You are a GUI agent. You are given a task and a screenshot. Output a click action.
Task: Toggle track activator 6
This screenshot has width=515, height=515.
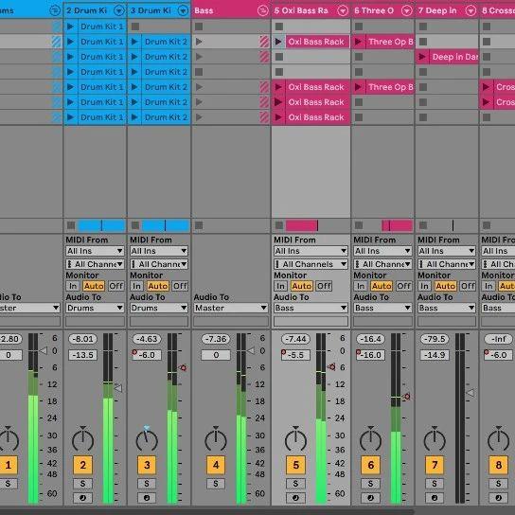[370, 465]
